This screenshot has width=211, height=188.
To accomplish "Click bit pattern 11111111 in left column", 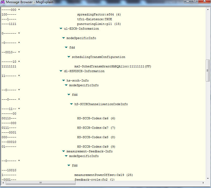I will [9, 66].
